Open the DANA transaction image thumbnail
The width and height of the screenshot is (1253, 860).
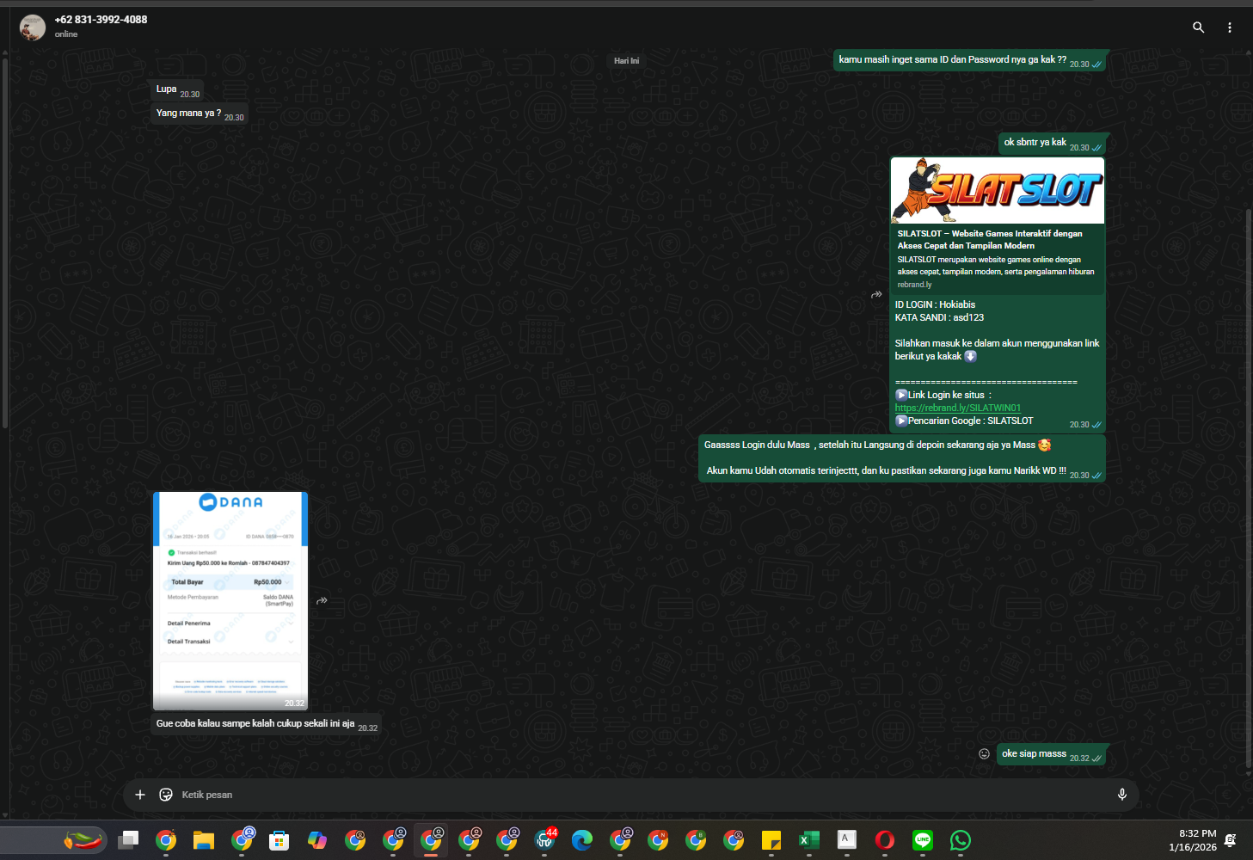coord(230,600)
